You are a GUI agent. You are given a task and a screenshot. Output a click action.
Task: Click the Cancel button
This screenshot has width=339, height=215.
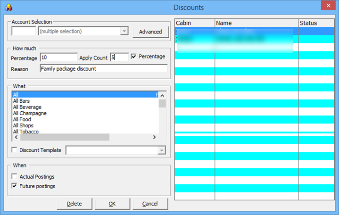(x=150, y=204)
